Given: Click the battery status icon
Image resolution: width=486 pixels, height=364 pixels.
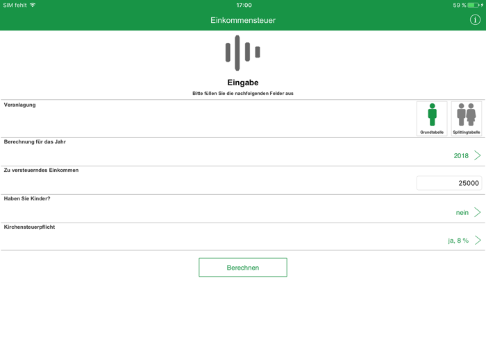Looking at the screenshot, I should [474, 5].
